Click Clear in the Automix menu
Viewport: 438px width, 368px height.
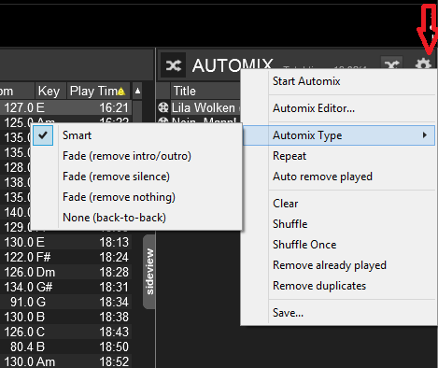338,204
